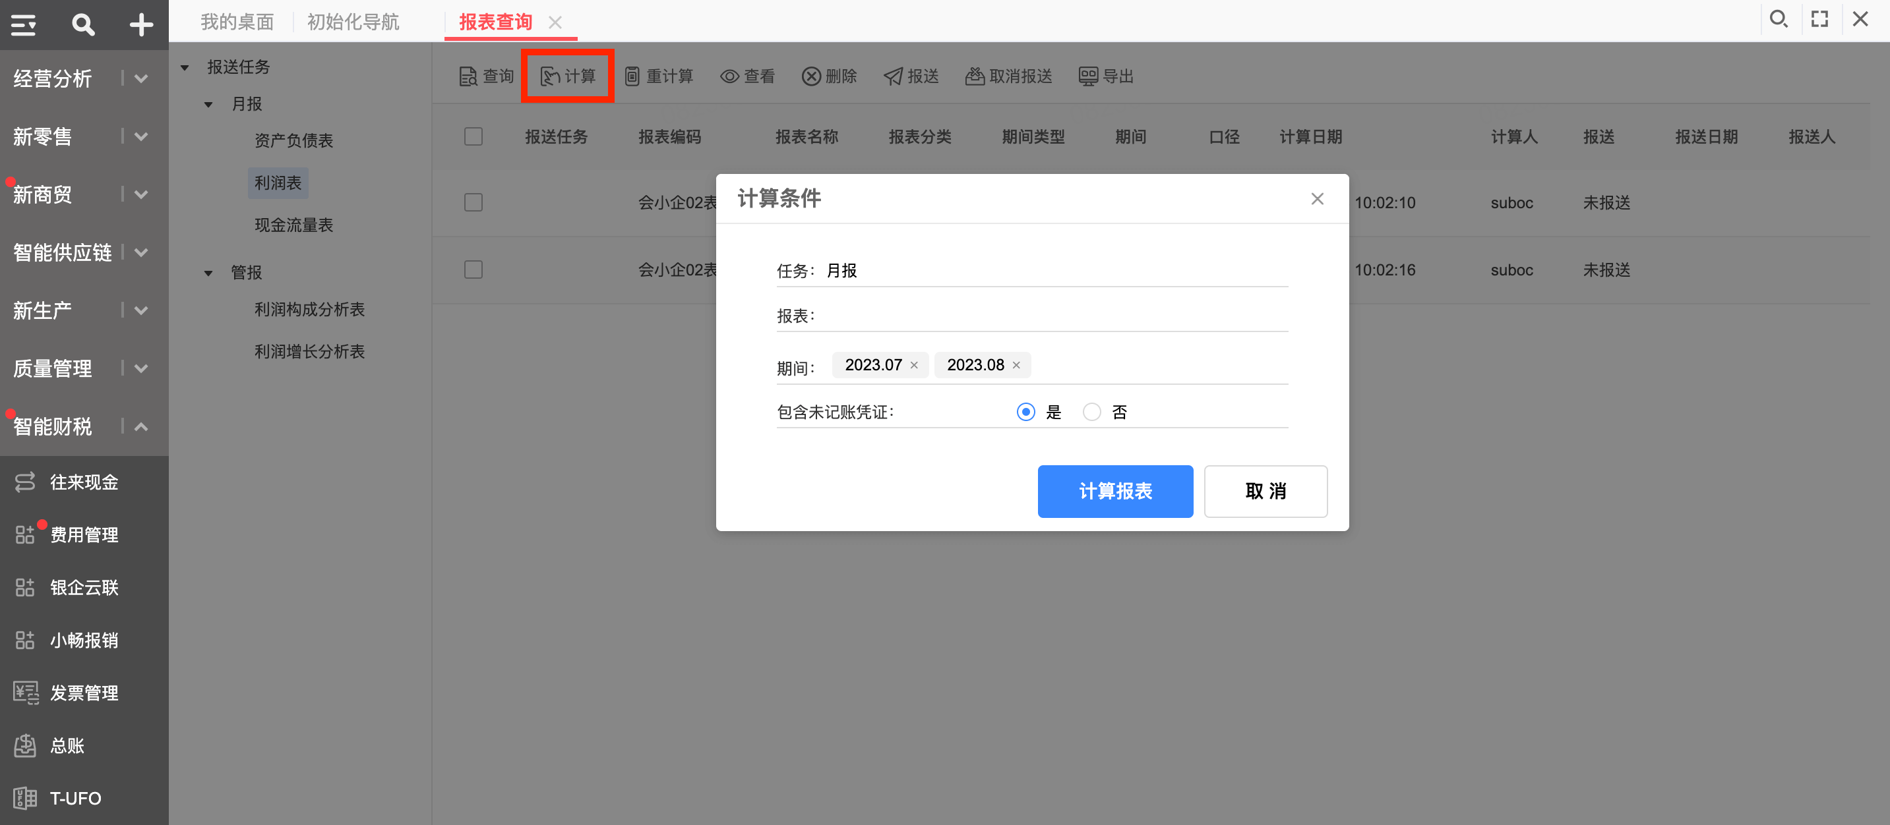Click the 导出 export toolbar icon
Screen dimensions: 1890x825
coord(1088,76)
